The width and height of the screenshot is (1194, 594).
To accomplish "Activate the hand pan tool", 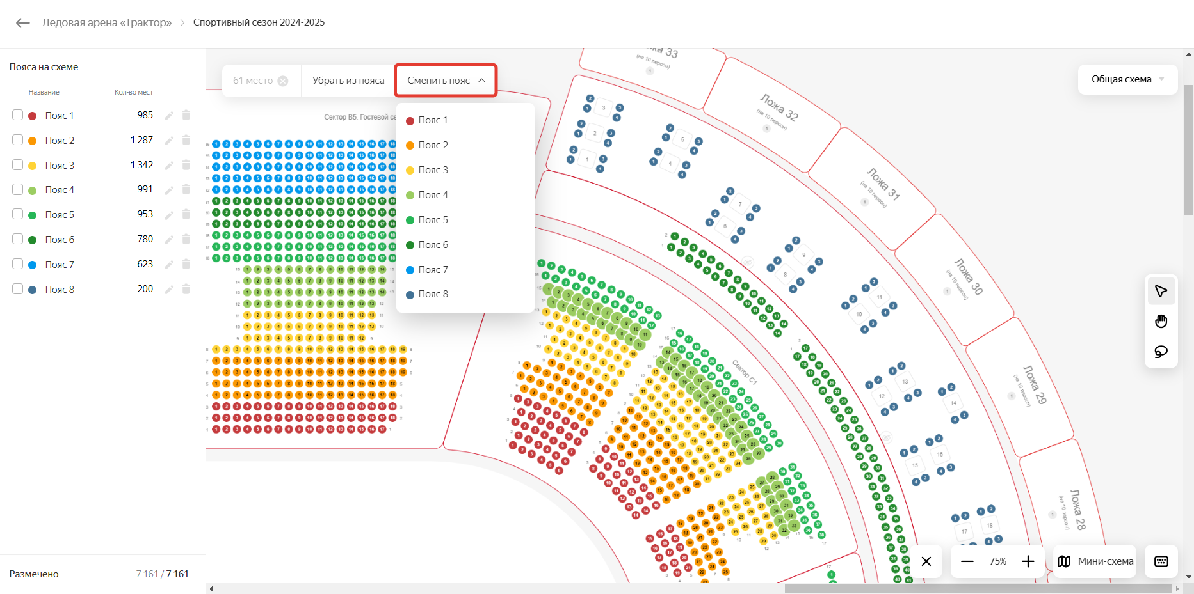I will pyautogui.click(x=1161, y=321).
